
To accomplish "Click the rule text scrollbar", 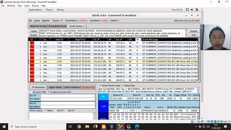I will point(198,90).
